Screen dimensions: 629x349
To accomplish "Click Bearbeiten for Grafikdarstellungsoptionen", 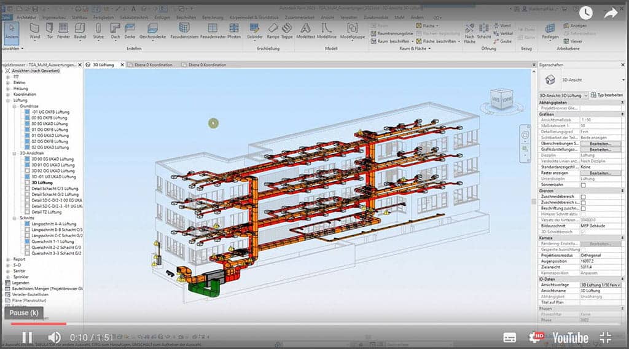I will pyautogui.click(x=601, y=149).
